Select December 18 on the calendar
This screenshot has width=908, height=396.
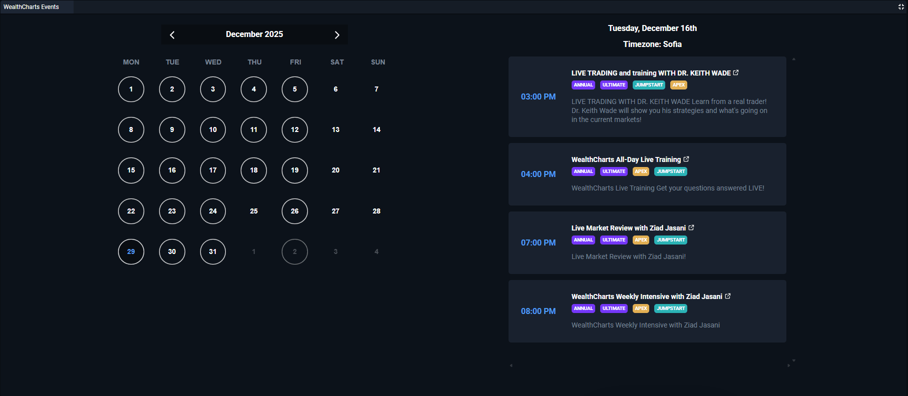click(254, 170)
